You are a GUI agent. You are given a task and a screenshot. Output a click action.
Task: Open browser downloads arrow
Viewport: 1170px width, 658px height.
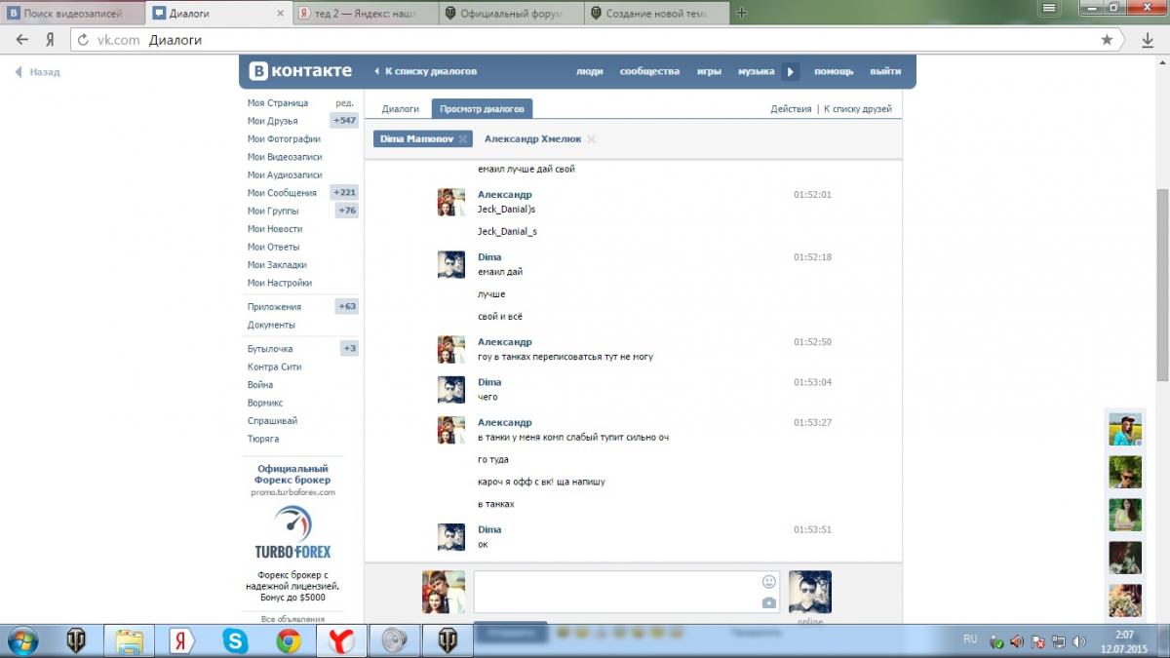1148,40
